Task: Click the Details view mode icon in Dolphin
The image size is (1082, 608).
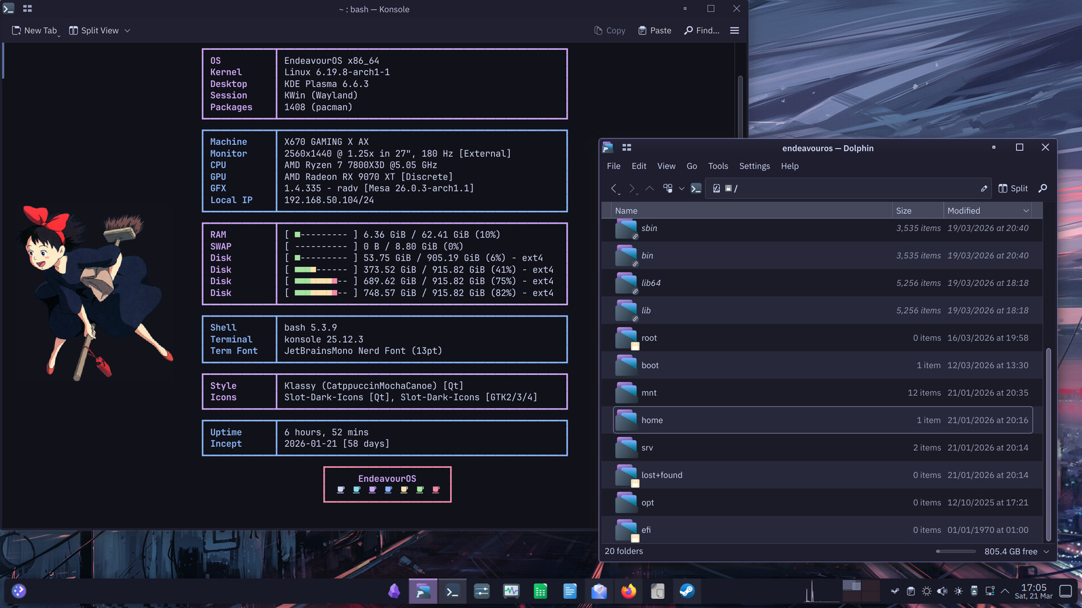Action: (668, 189)
